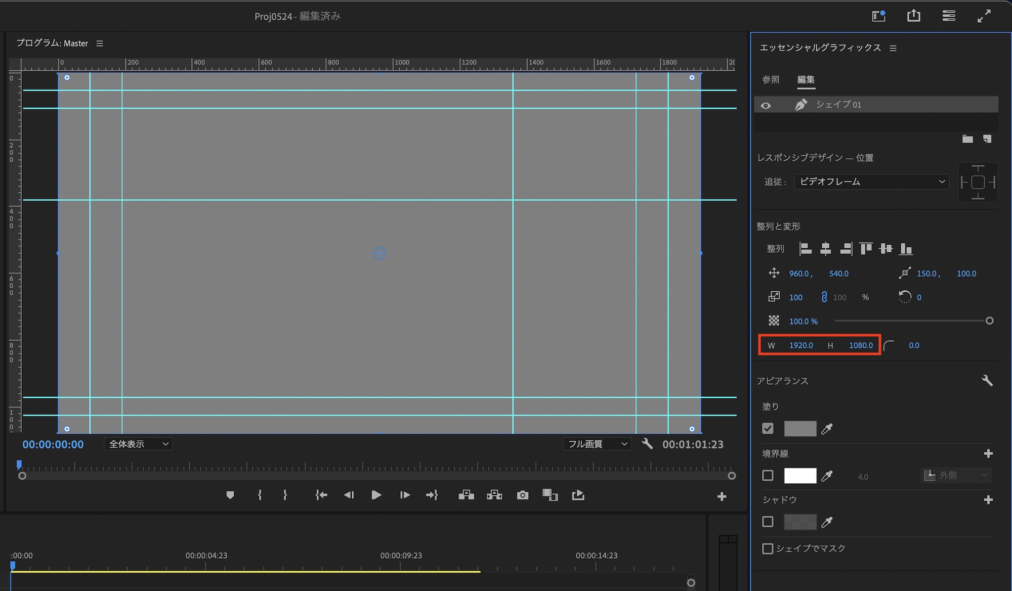The height and width of the screenshot is (591, 1012).
Task: Open the フル画質 playback resolution dropdown
Action: point(597,444)
